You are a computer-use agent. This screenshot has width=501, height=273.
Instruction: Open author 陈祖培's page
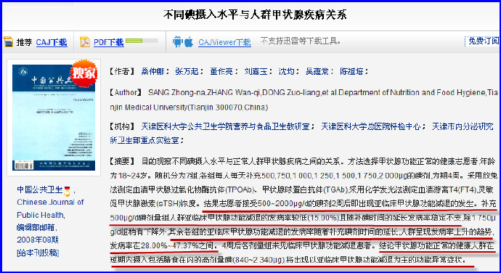(351, 71)
